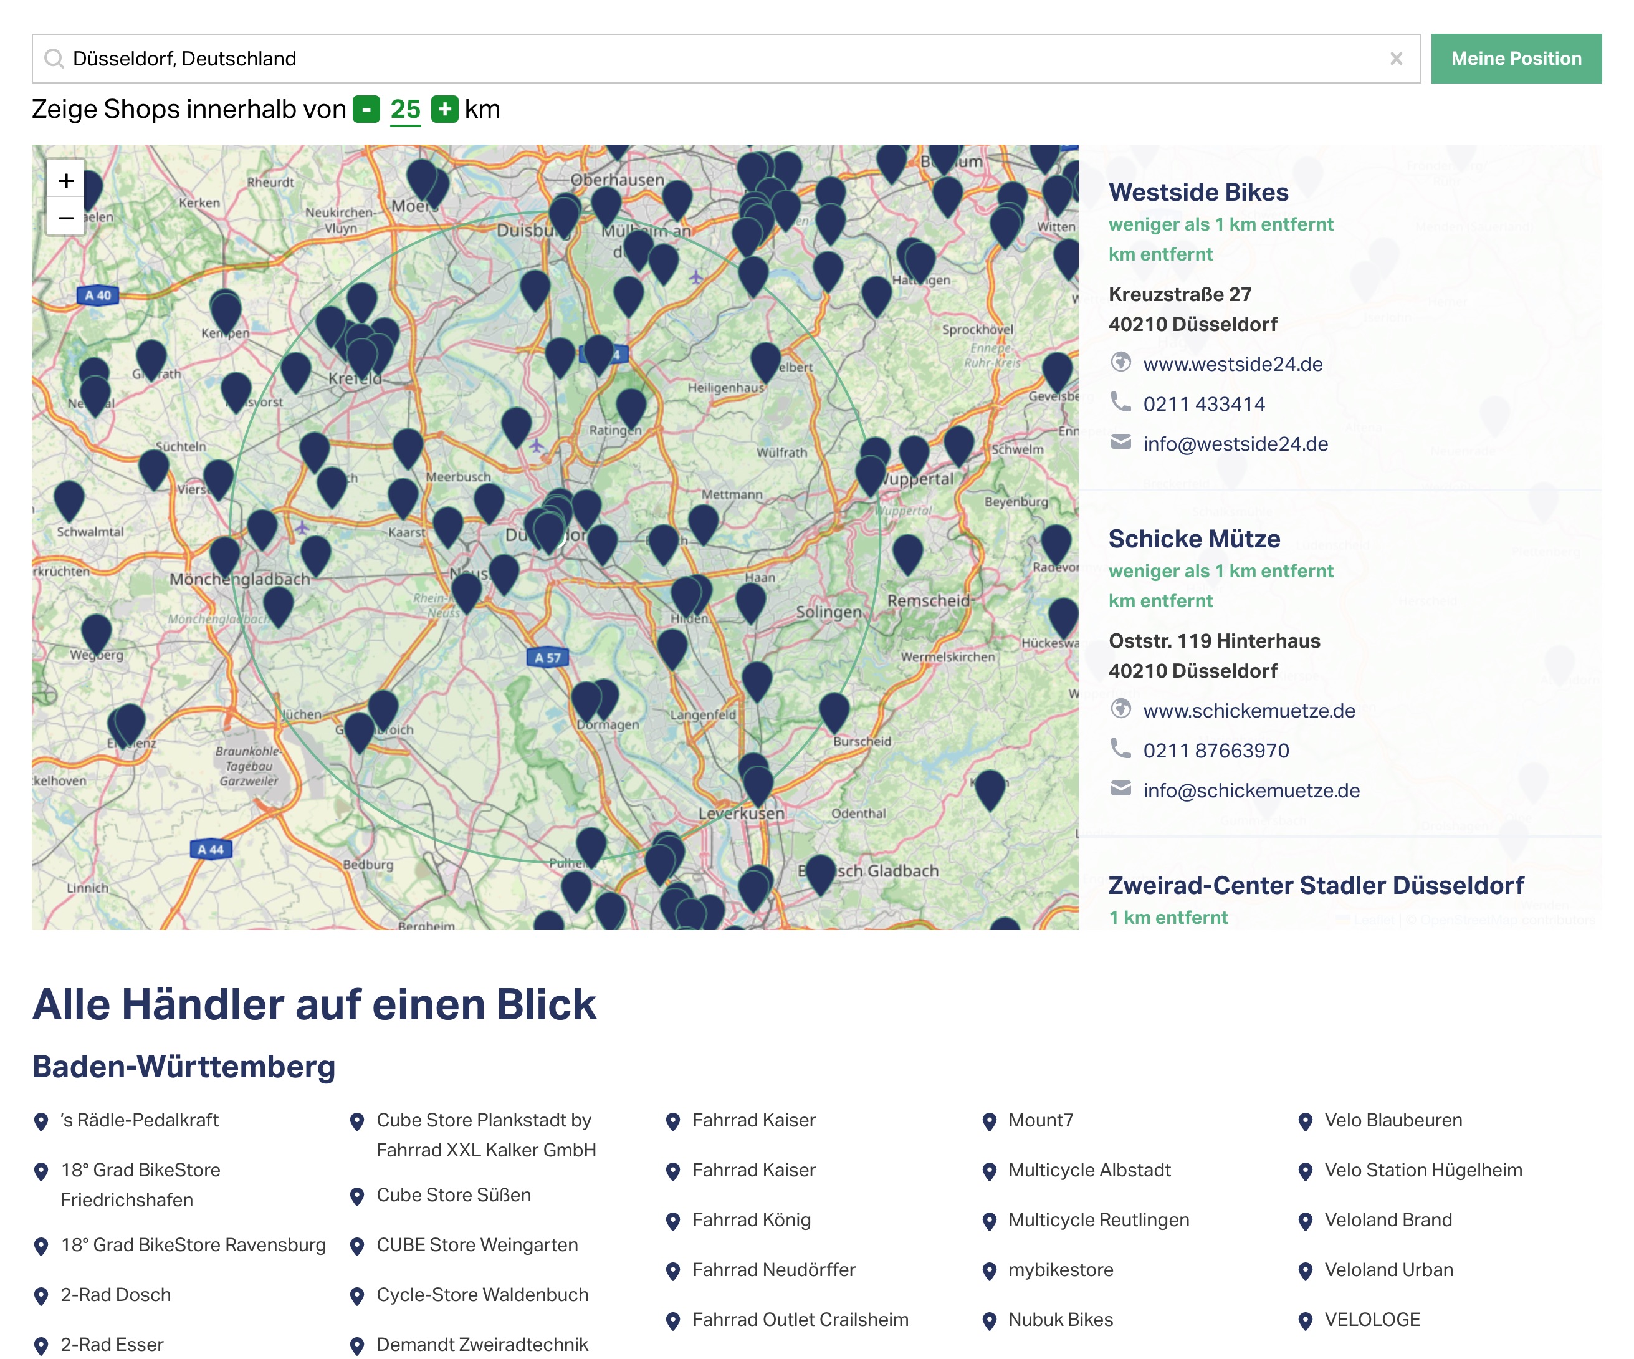Screen dimensions: 1634x1359
Task: Decrease search radius with green minus button
Action: click(366, 110)
